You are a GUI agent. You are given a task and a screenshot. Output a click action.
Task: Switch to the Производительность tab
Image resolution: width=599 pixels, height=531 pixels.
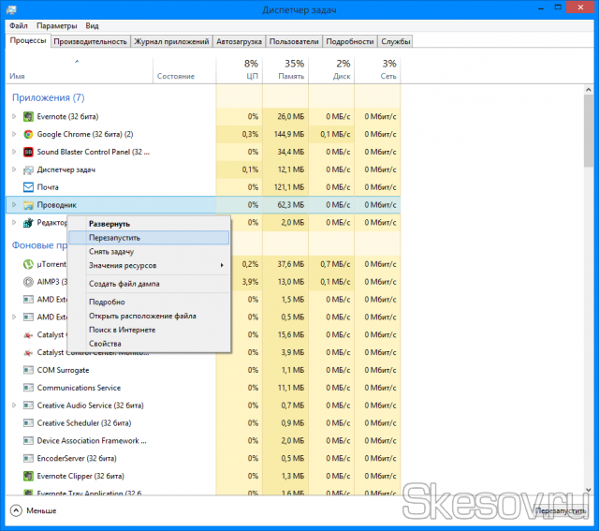click(91, 42)
